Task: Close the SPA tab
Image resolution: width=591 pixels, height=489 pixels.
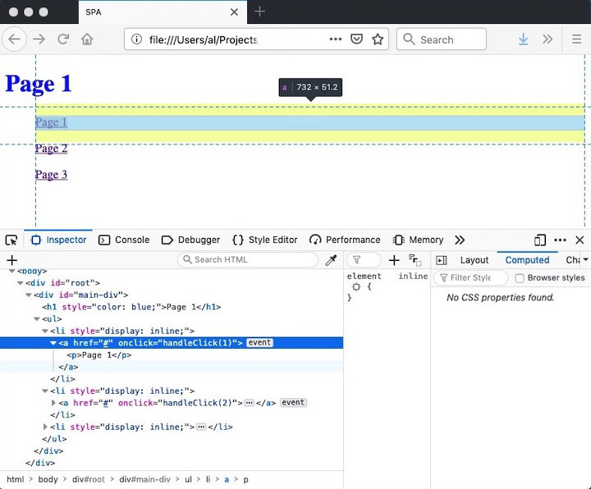Action: tap(234, 12)
